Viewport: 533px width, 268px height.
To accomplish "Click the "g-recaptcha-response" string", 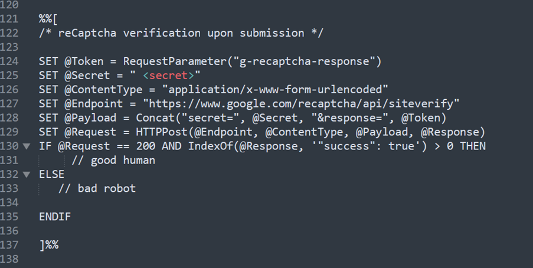I will point(304,61).
